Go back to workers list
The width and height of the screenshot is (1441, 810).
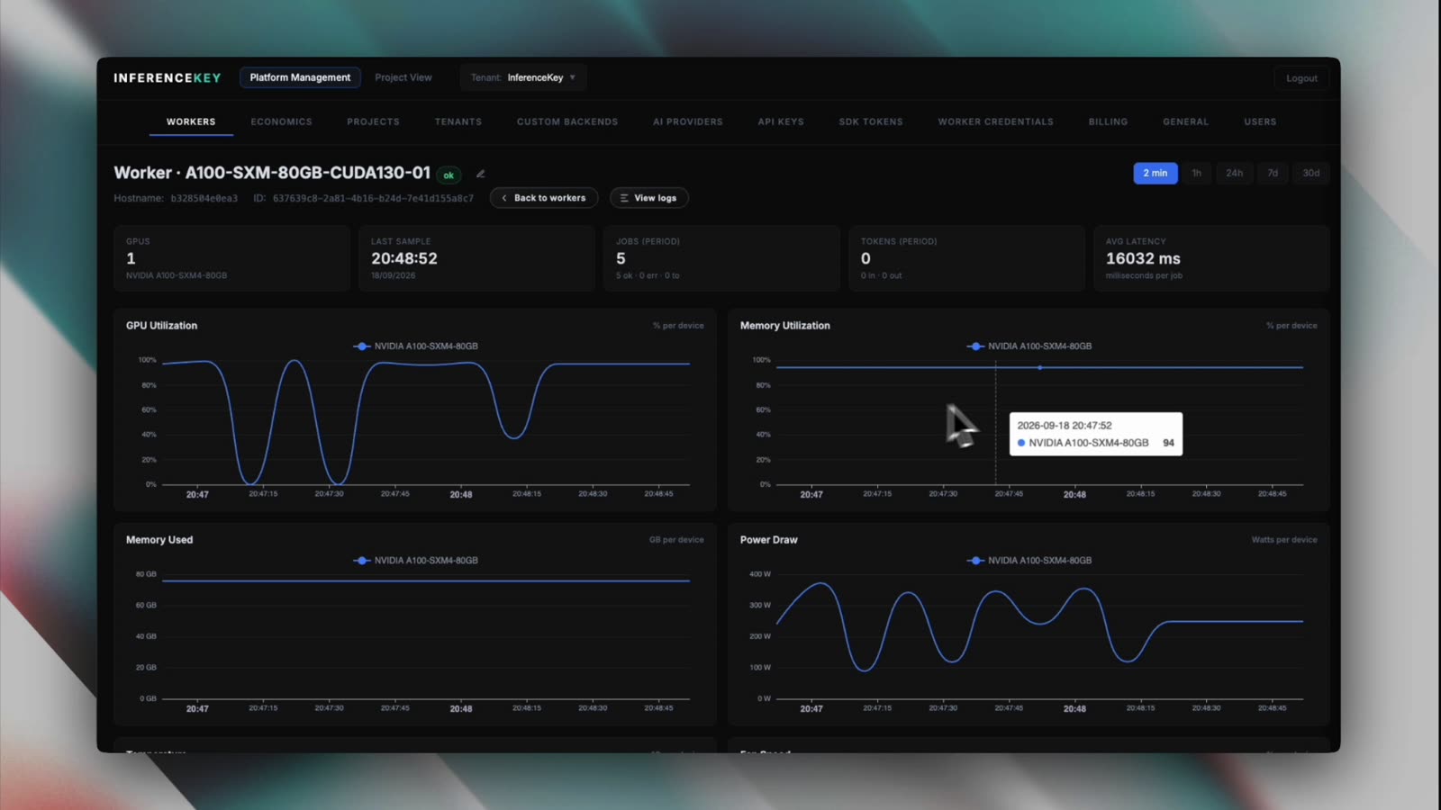pos(544,198)
